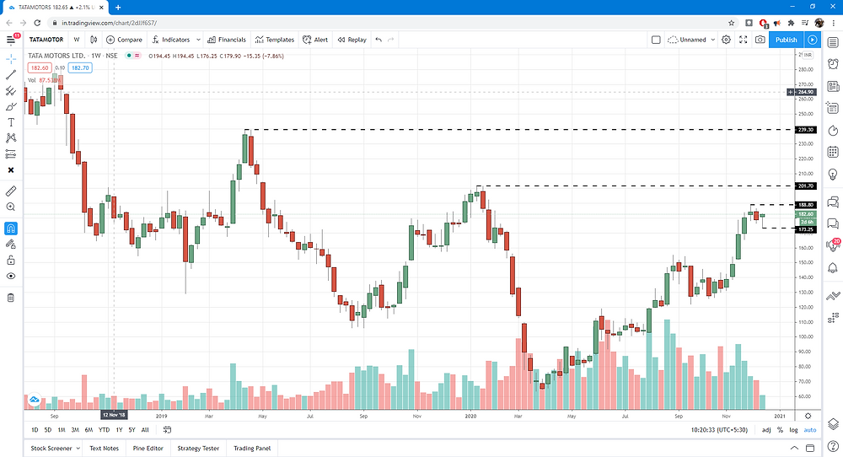Open the Strategy Tester tab
This screenshot has width=843, height=457.
coord(198,449)
